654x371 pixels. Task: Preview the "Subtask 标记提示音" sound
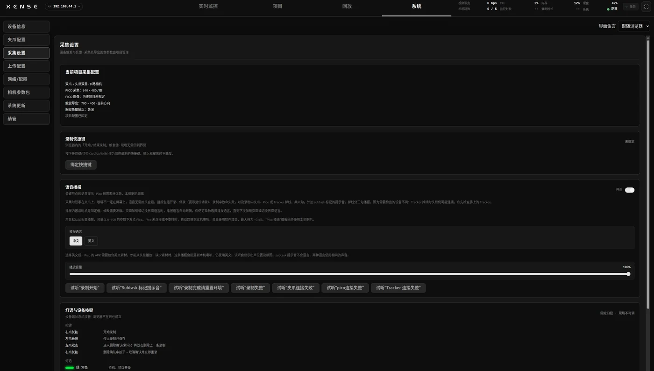point(136,288)
